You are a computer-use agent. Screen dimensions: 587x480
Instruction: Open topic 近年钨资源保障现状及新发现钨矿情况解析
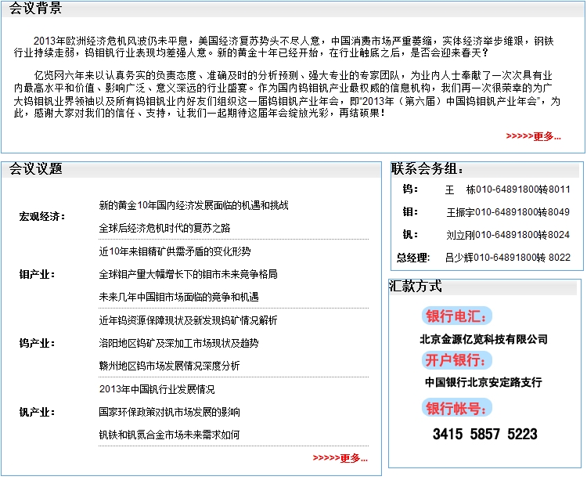click(x=188, y=320)
